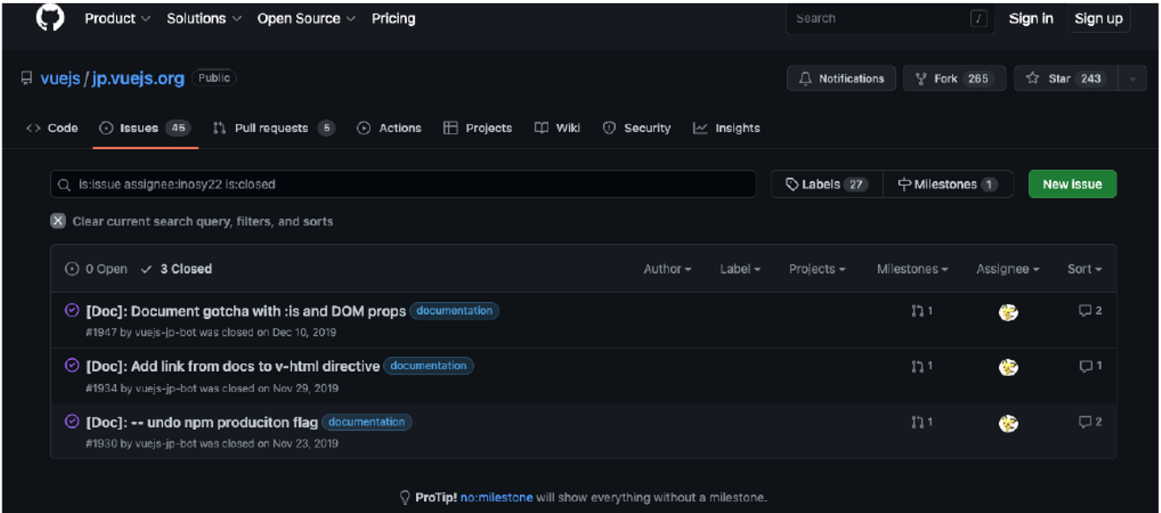Click the issues filter search field
Viewport: 1161px width, 513px height.
coord(403,184)
